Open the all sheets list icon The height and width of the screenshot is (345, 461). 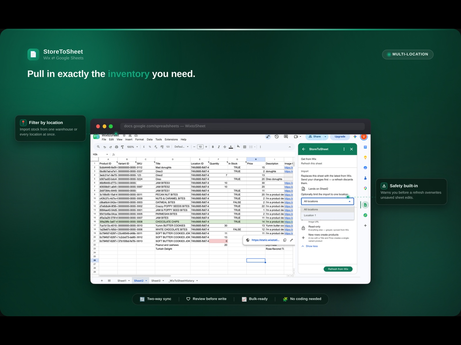coord(109,281)
